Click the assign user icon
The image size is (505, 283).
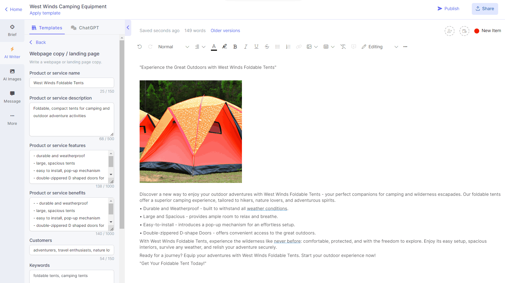[x=449, y=31]
